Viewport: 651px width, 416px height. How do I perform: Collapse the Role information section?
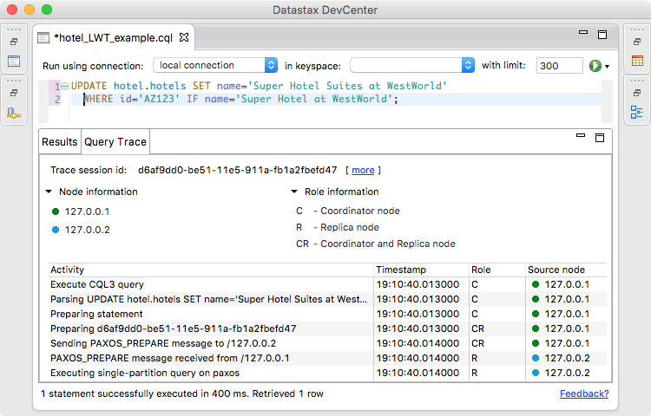[x=294, y=192]
